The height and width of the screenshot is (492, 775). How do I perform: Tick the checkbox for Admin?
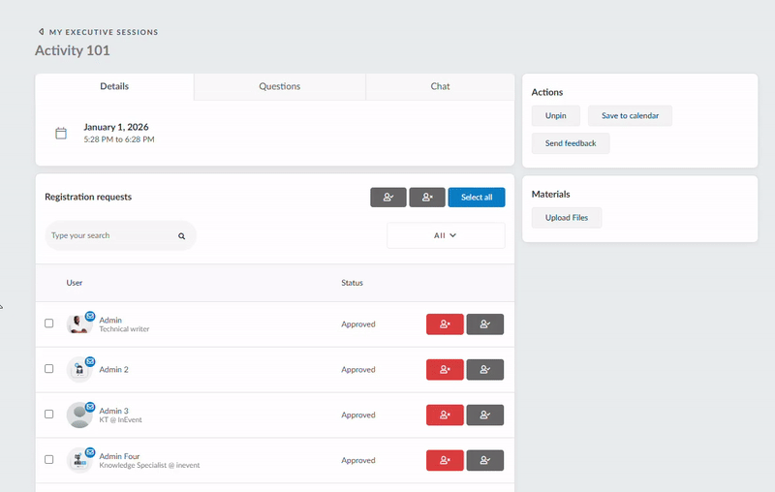click(49, 323)
